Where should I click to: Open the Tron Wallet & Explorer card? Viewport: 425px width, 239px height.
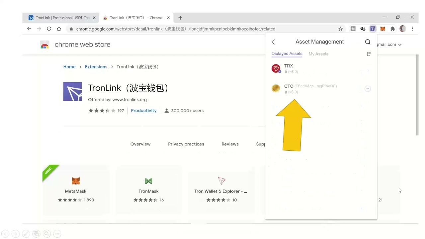[x=221, y=189]
